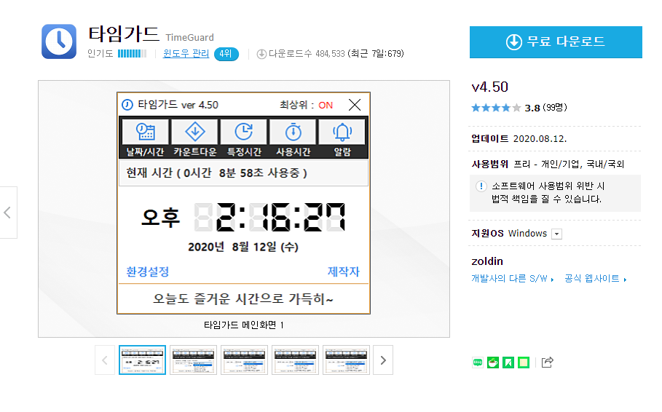Screen dimensions: 662x412
Task: Share via the Naver Cafe cup icon
Action: pos(493,363)
